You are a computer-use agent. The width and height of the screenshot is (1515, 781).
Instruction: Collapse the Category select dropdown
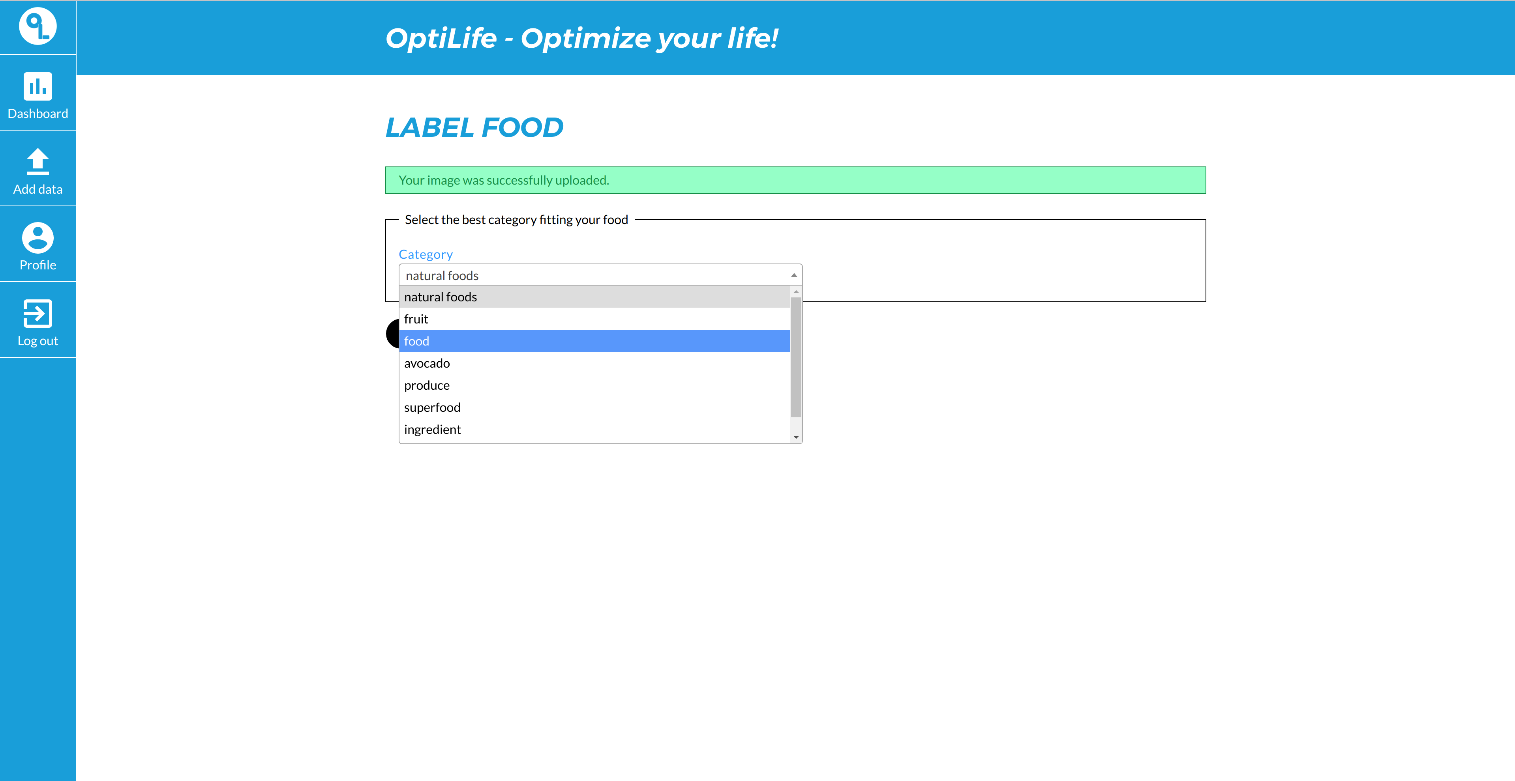(x=600, y=275)
